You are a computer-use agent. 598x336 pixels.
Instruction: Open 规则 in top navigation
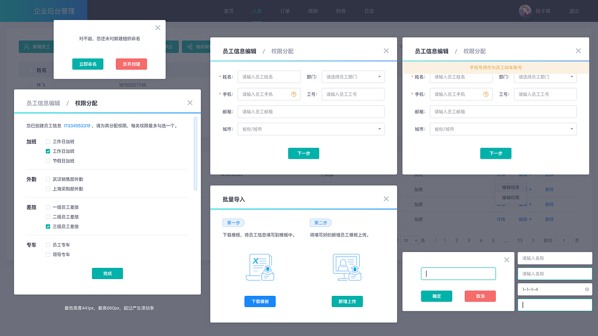(x=313, y=11)
